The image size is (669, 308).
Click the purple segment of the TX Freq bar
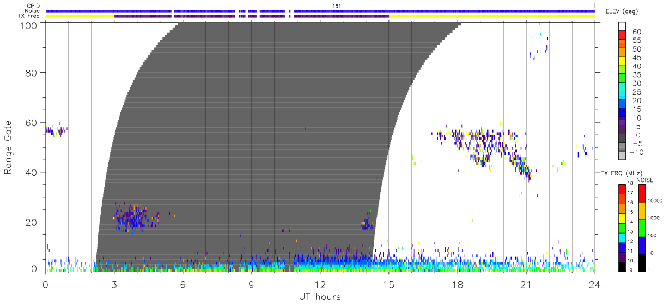tap(251, 16)
